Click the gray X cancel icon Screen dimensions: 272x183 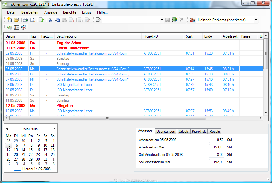pyautogui.click(x=181, y=19)
